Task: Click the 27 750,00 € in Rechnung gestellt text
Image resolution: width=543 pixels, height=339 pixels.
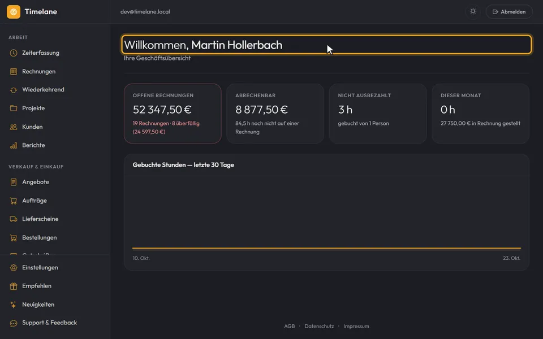Action: pyautogui.click(x=480, y=124)
